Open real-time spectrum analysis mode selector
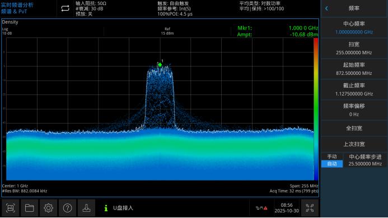The image size is (388, 218). pyautogui.click(x=17, y=8)
